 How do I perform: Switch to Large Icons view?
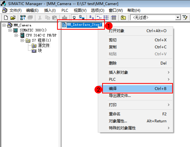92,18
